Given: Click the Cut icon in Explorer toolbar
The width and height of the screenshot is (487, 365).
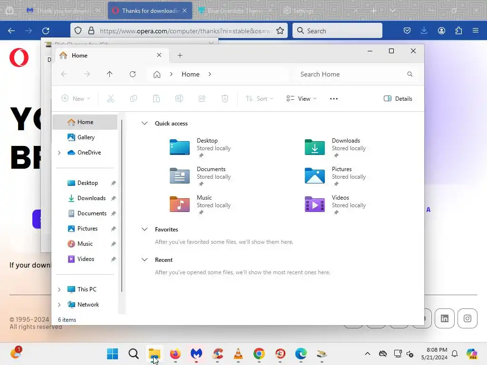Looking at the screenshot, I should pos(111,99).
